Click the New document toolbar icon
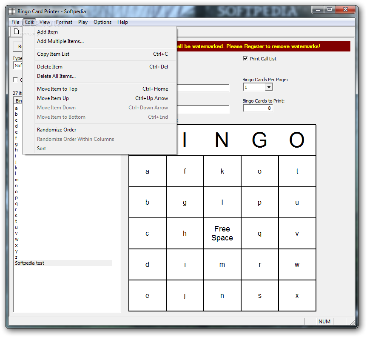The image size is (367, 337). [x=17, y=31]
